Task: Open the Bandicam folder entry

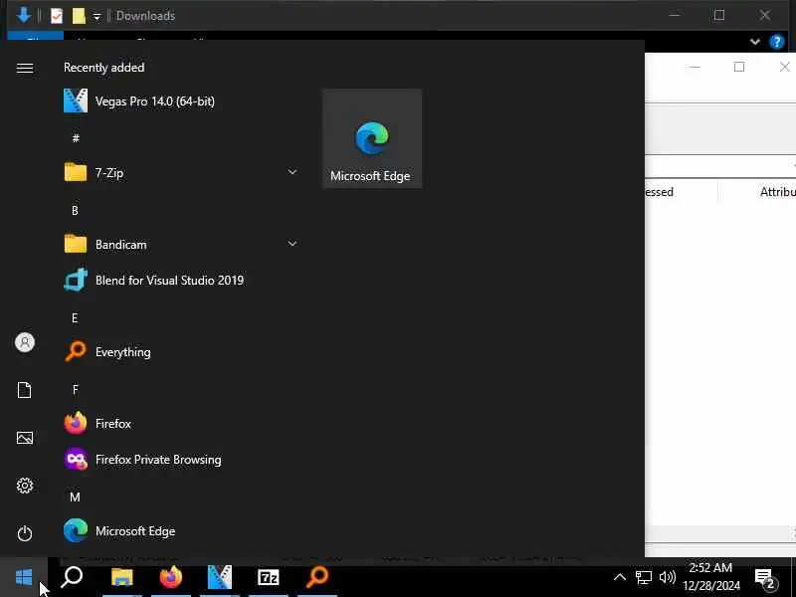Action: [180, 244]
